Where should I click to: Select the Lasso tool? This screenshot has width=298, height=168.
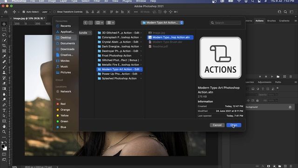(4, 35)
